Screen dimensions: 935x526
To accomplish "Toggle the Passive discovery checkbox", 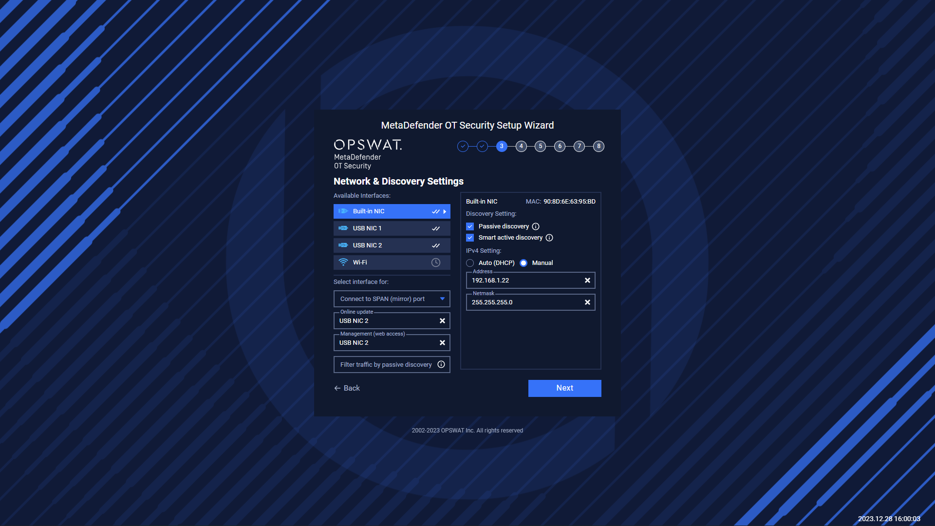I will tap(470, 226).
